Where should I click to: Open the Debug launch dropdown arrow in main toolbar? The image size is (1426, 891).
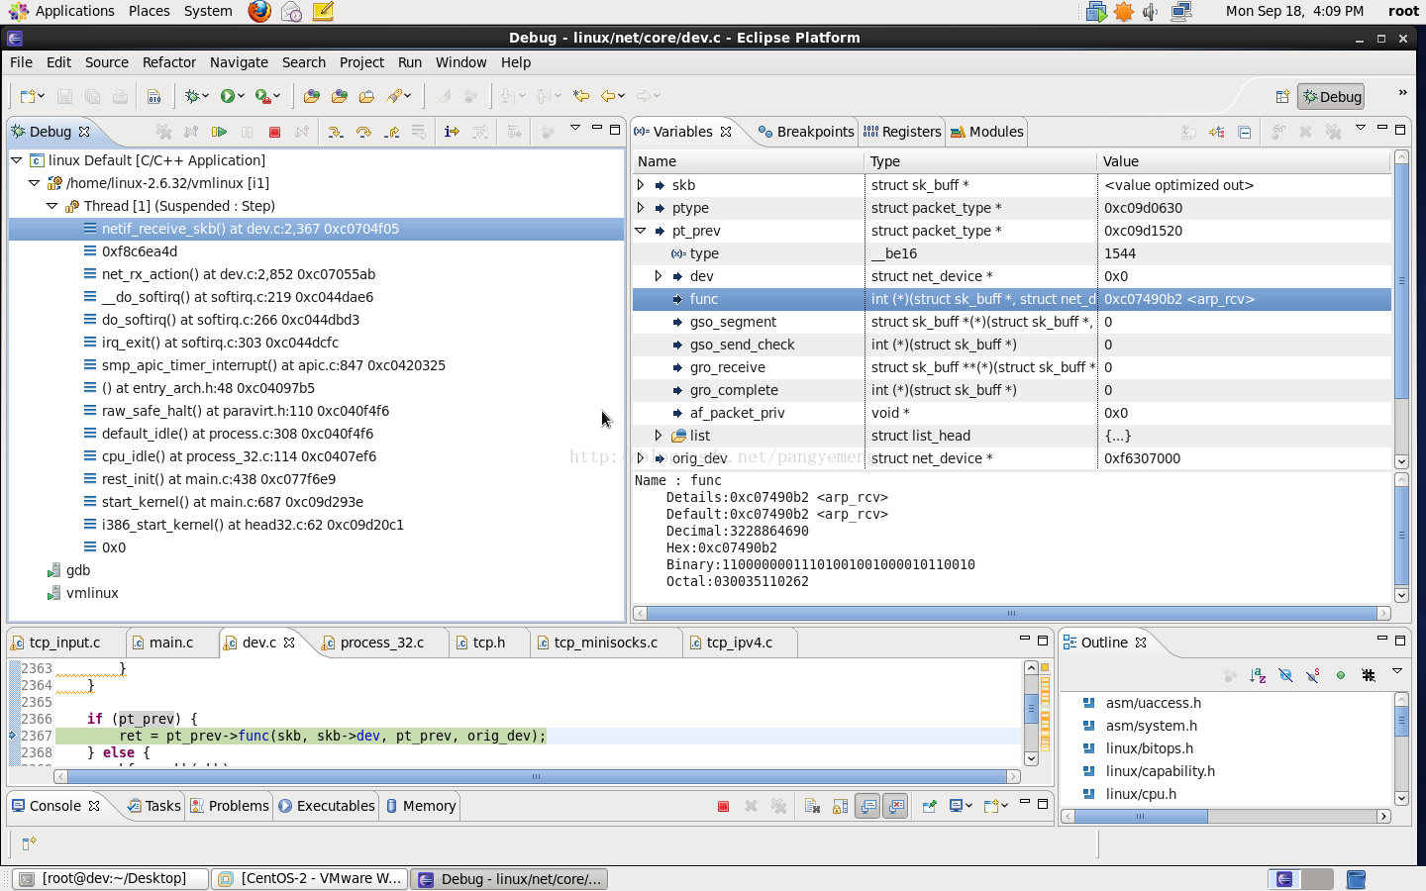205,96
